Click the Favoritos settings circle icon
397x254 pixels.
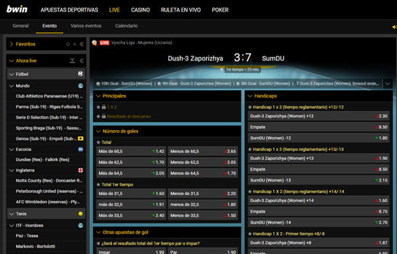(68, 44)
